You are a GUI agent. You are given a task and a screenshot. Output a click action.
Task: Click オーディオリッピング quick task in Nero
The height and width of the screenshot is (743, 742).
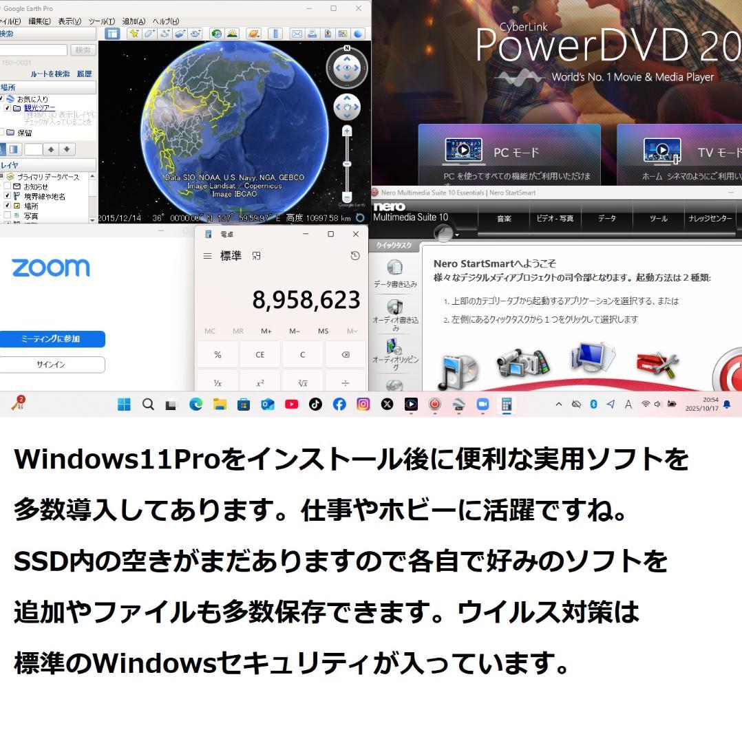coord(395,354)
